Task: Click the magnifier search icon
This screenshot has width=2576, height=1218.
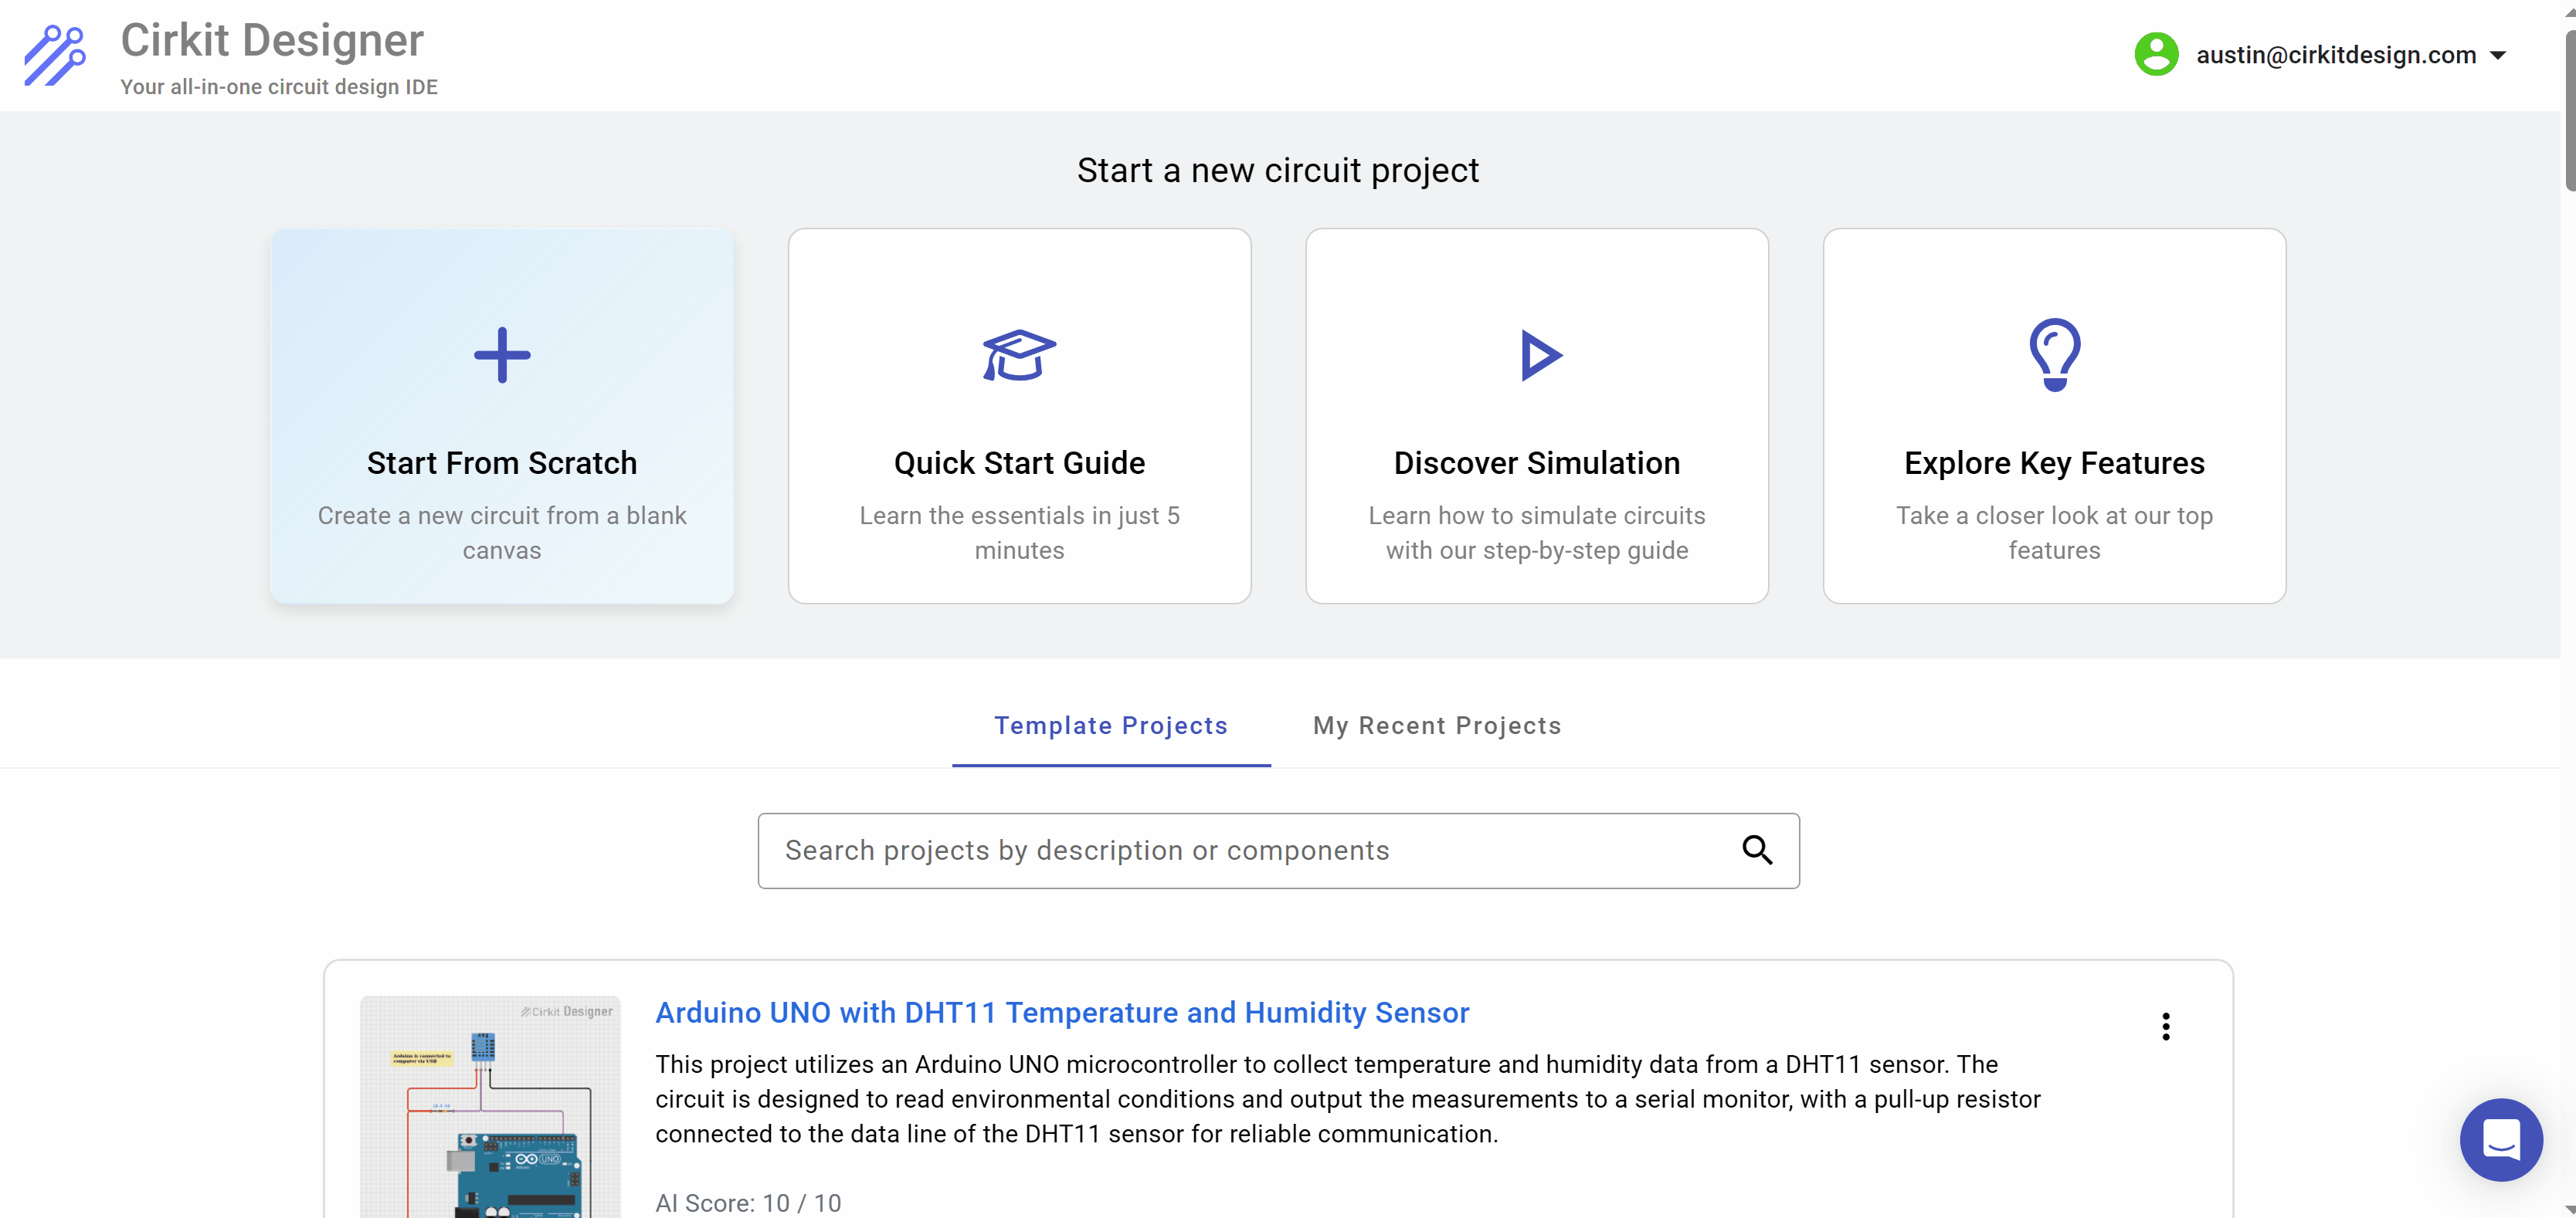Action: tap(1757, 851)
